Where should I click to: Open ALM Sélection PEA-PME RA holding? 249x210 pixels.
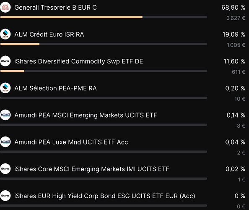click(x=55, y=88)
